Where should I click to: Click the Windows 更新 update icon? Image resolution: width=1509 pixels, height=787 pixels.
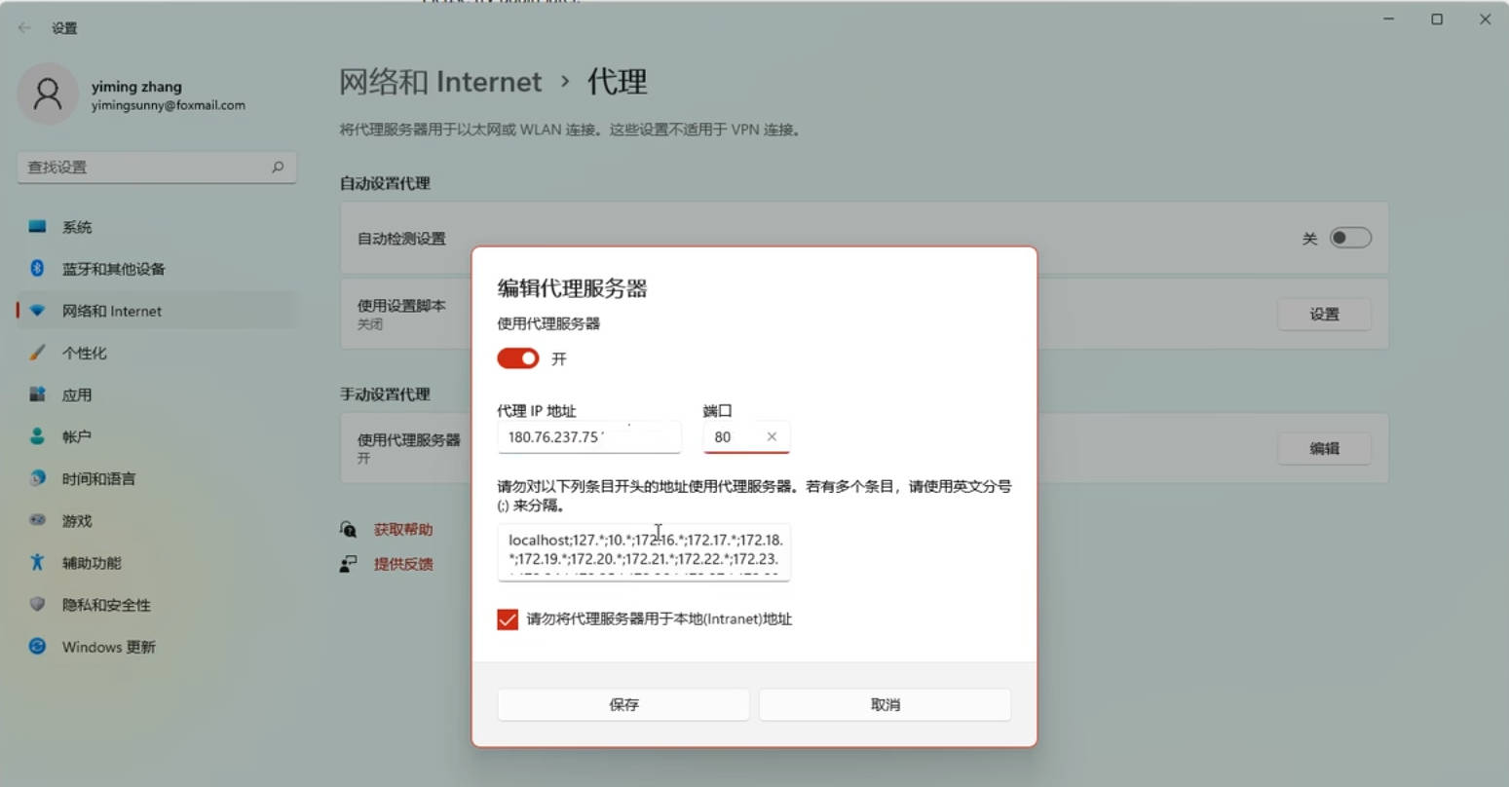tap(37, 647)
